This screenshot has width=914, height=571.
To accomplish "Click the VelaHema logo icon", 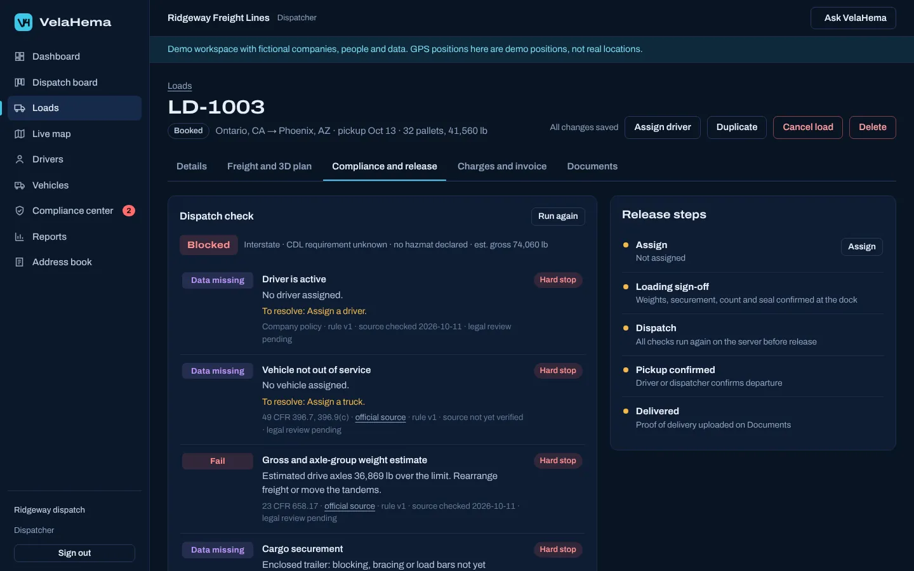I will 23,22.
